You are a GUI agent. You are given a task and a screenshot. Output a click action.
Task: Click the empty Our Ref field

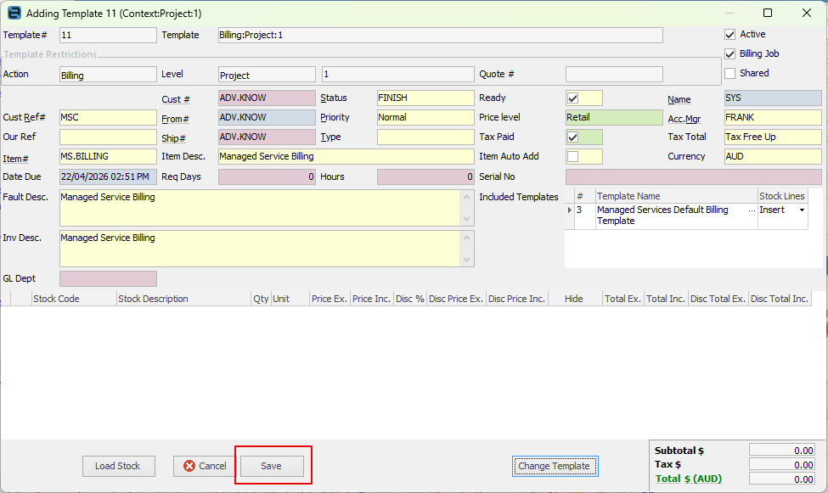click(108, 137)
